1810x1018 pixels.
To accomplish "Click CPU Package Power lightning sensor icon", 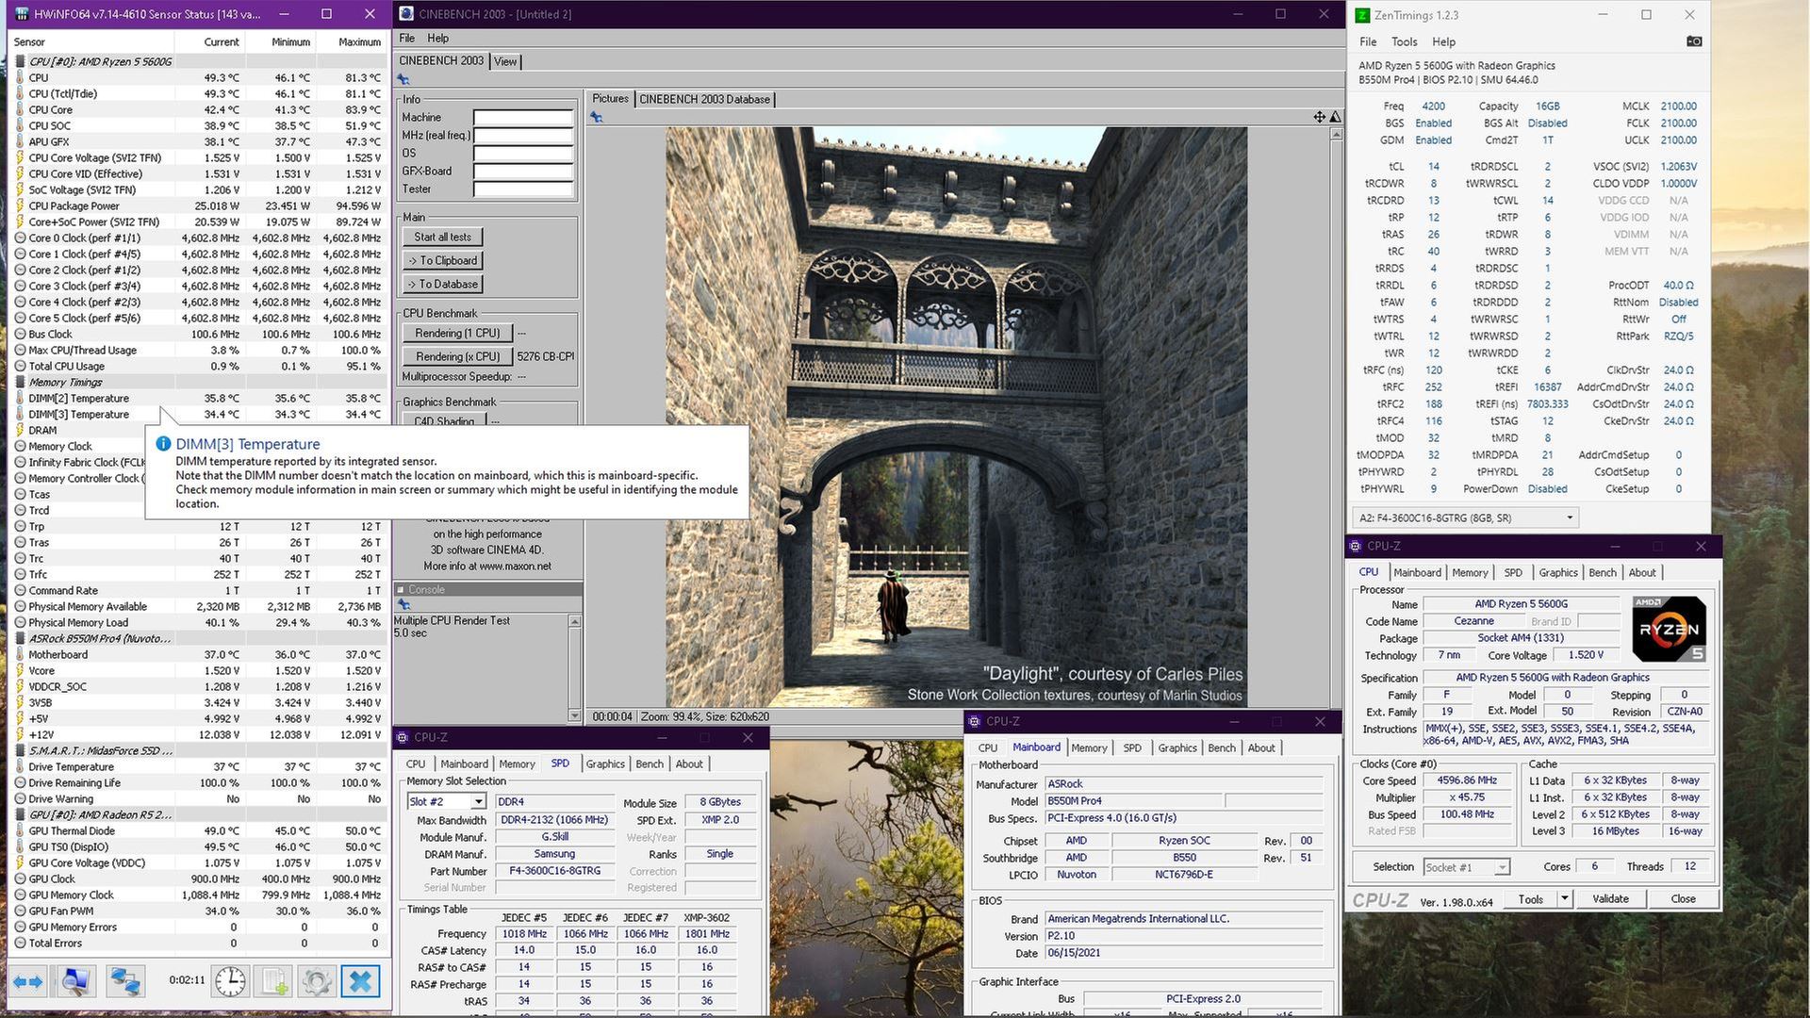I will (x=21, y=205).
